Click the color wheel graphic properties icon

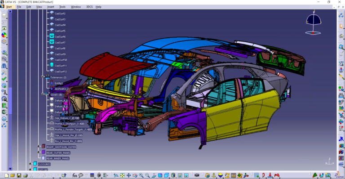(x=4, y=35)
